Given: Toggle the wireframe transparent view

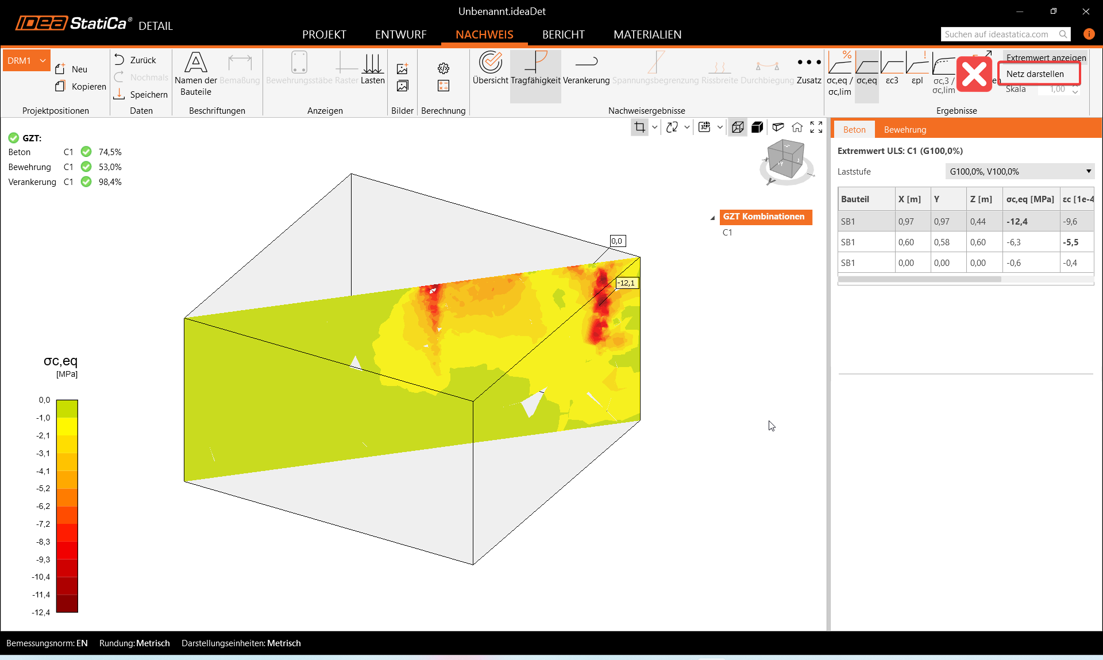Looking at the screenshot, I should click(738, 128).
